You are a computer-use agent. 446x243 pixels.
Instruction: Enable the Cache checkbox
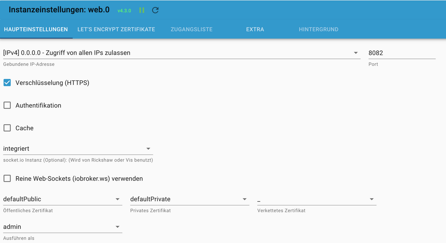click(x=7, y=128)
